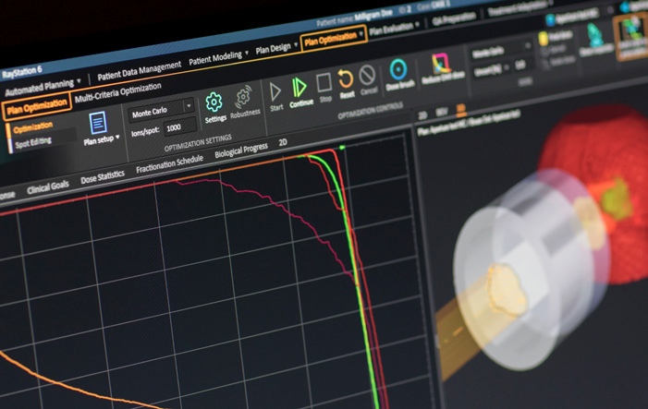Click the Stop optimization square icon
The width and height of the screenshot is (648, 409).
point(324,84)
